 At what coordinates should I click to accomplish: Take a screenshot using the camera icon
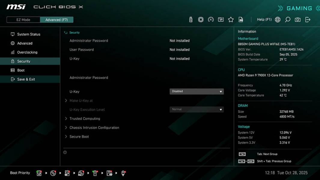297,19
